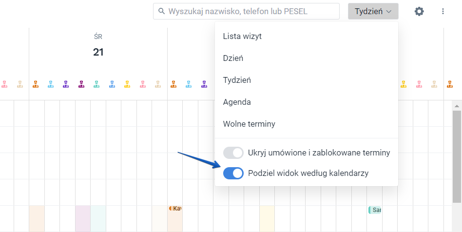Choose the royal blue doctor icon under Wednesday 21

click(112, 84)
